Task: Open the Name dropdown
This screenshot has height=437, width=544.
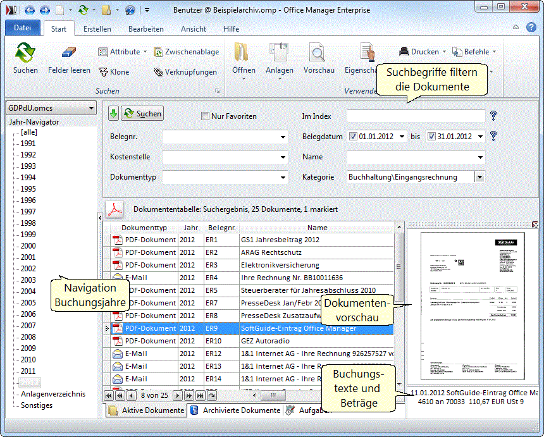Action: point(480,157)
